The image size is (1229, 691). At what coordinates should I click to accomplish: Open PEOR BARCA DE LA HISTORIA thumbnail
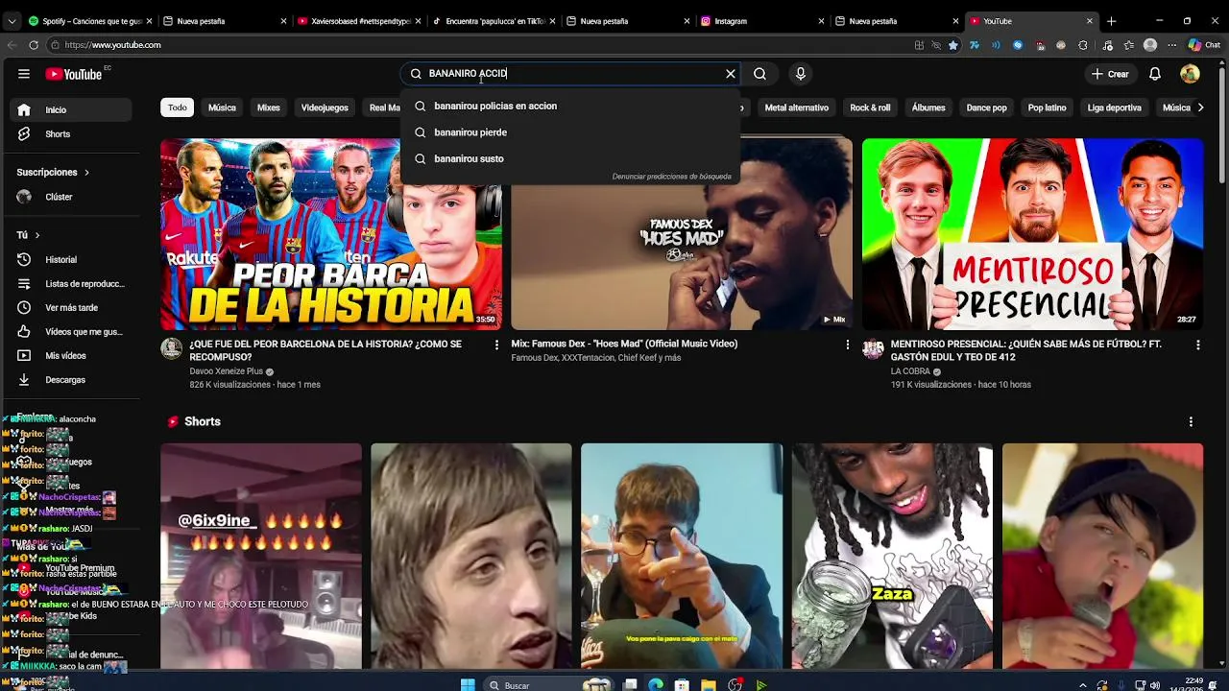click(x=330, y=234)
